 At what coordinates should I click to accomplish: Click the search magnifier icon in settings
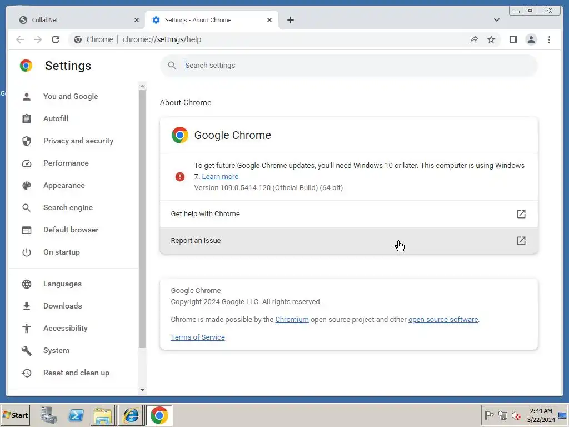172,66
